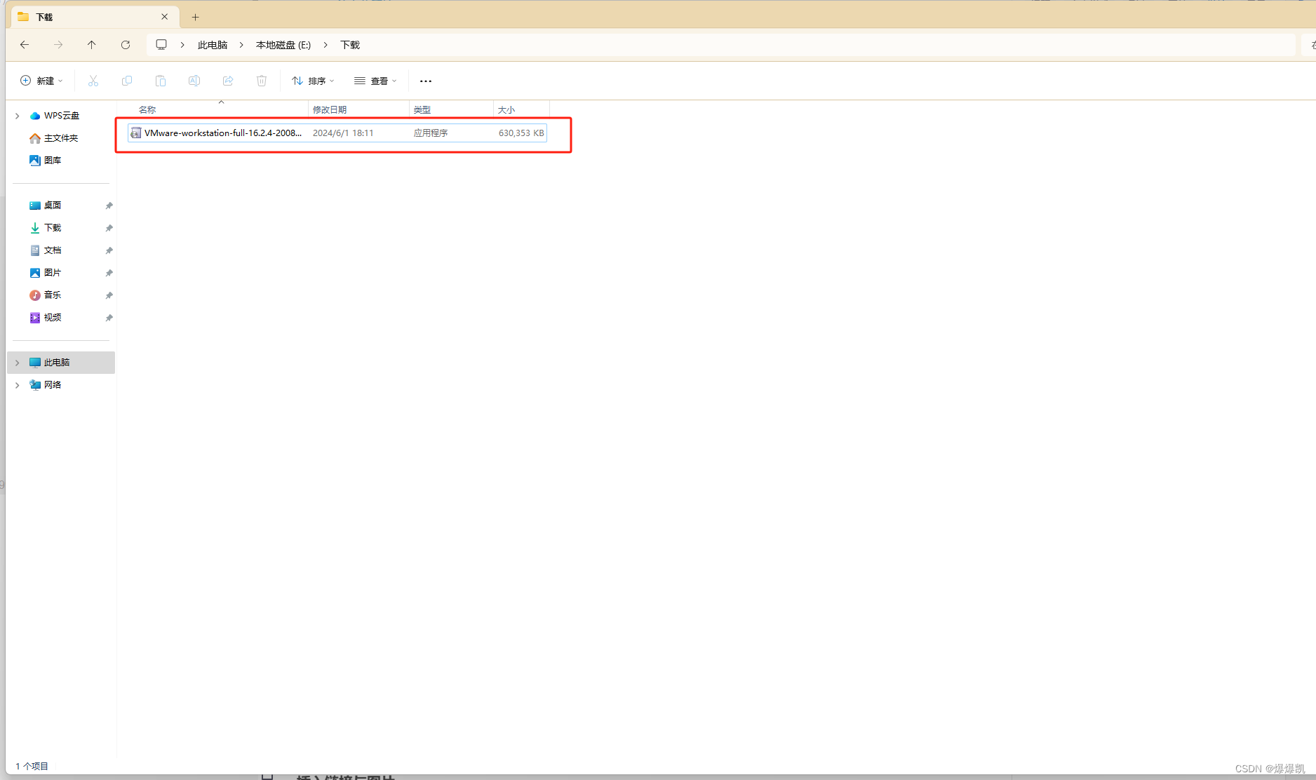The image size is (1316, 780).
Task: Open 图库 in sidebar
Action: [x=53, y=161]
